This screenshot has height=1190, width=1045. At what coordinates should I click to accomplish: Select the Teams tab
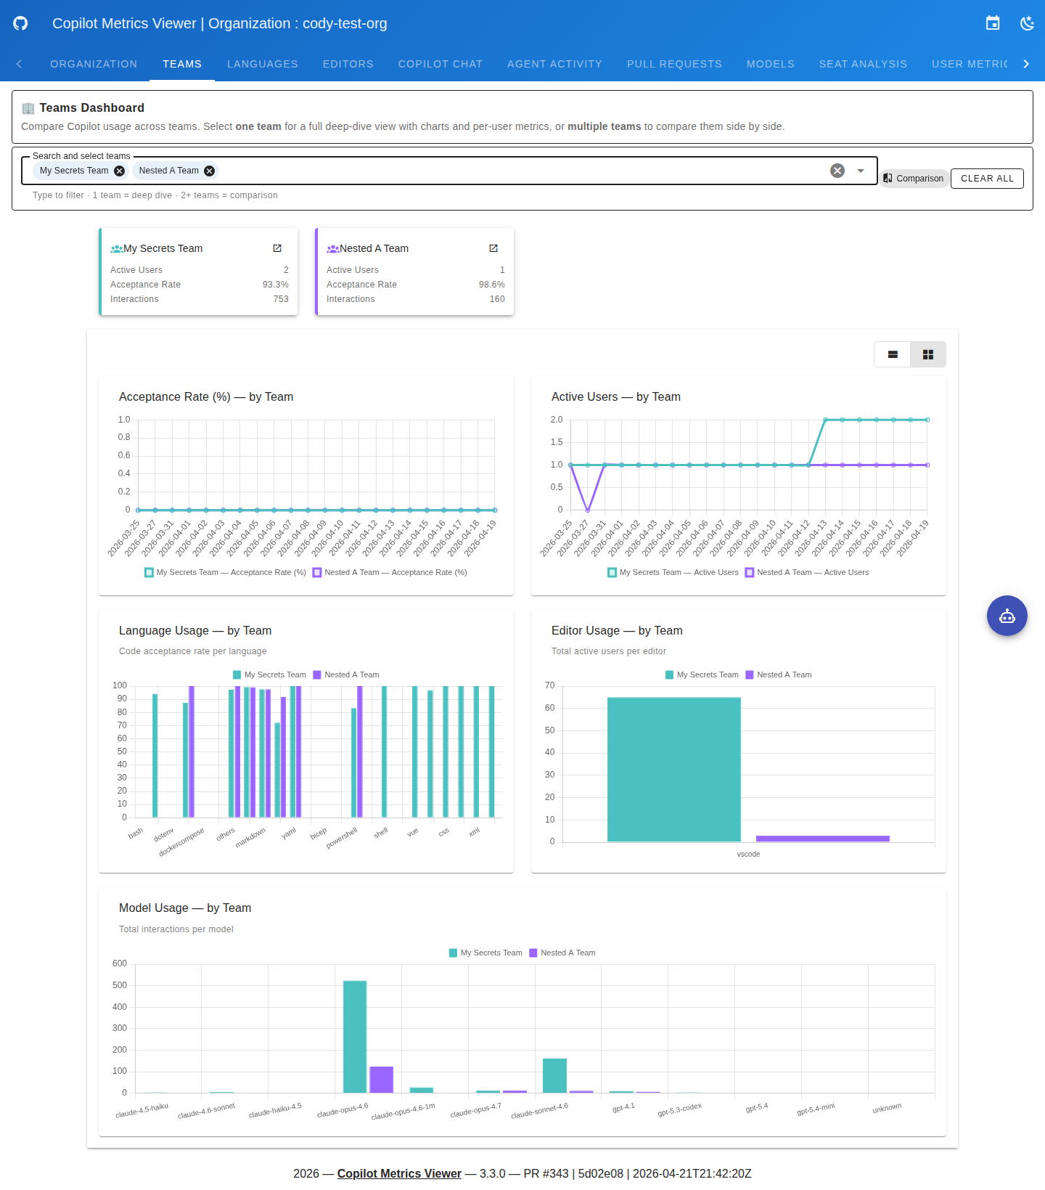[x=182, y=64]
